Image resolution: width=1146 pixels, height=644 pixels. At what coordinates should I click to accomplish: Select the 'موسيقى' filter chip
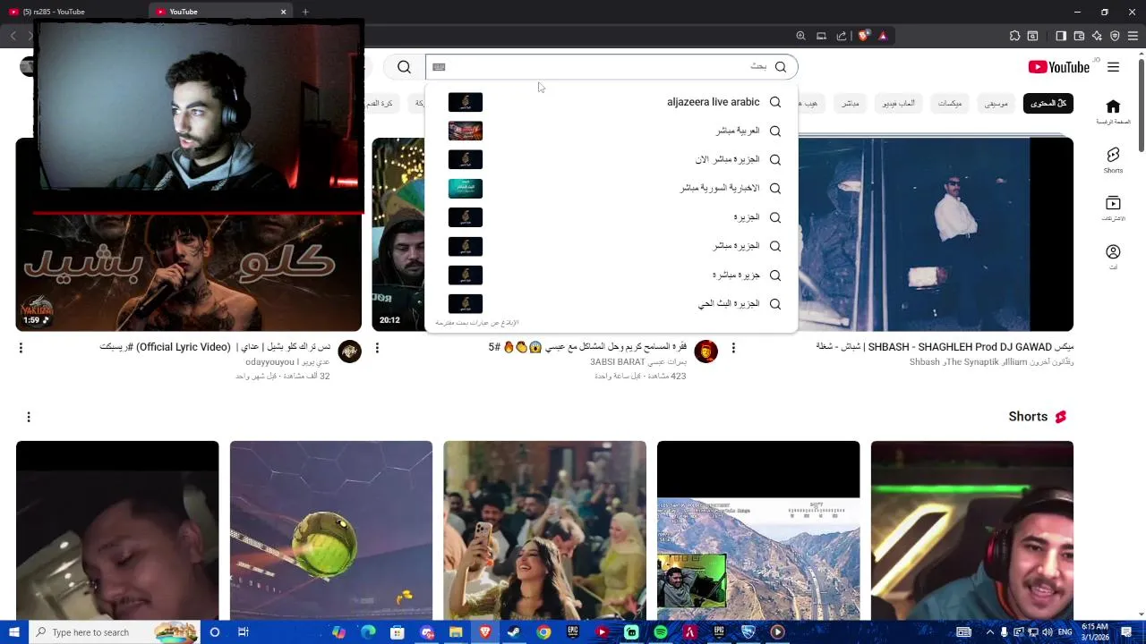(996, 104)
